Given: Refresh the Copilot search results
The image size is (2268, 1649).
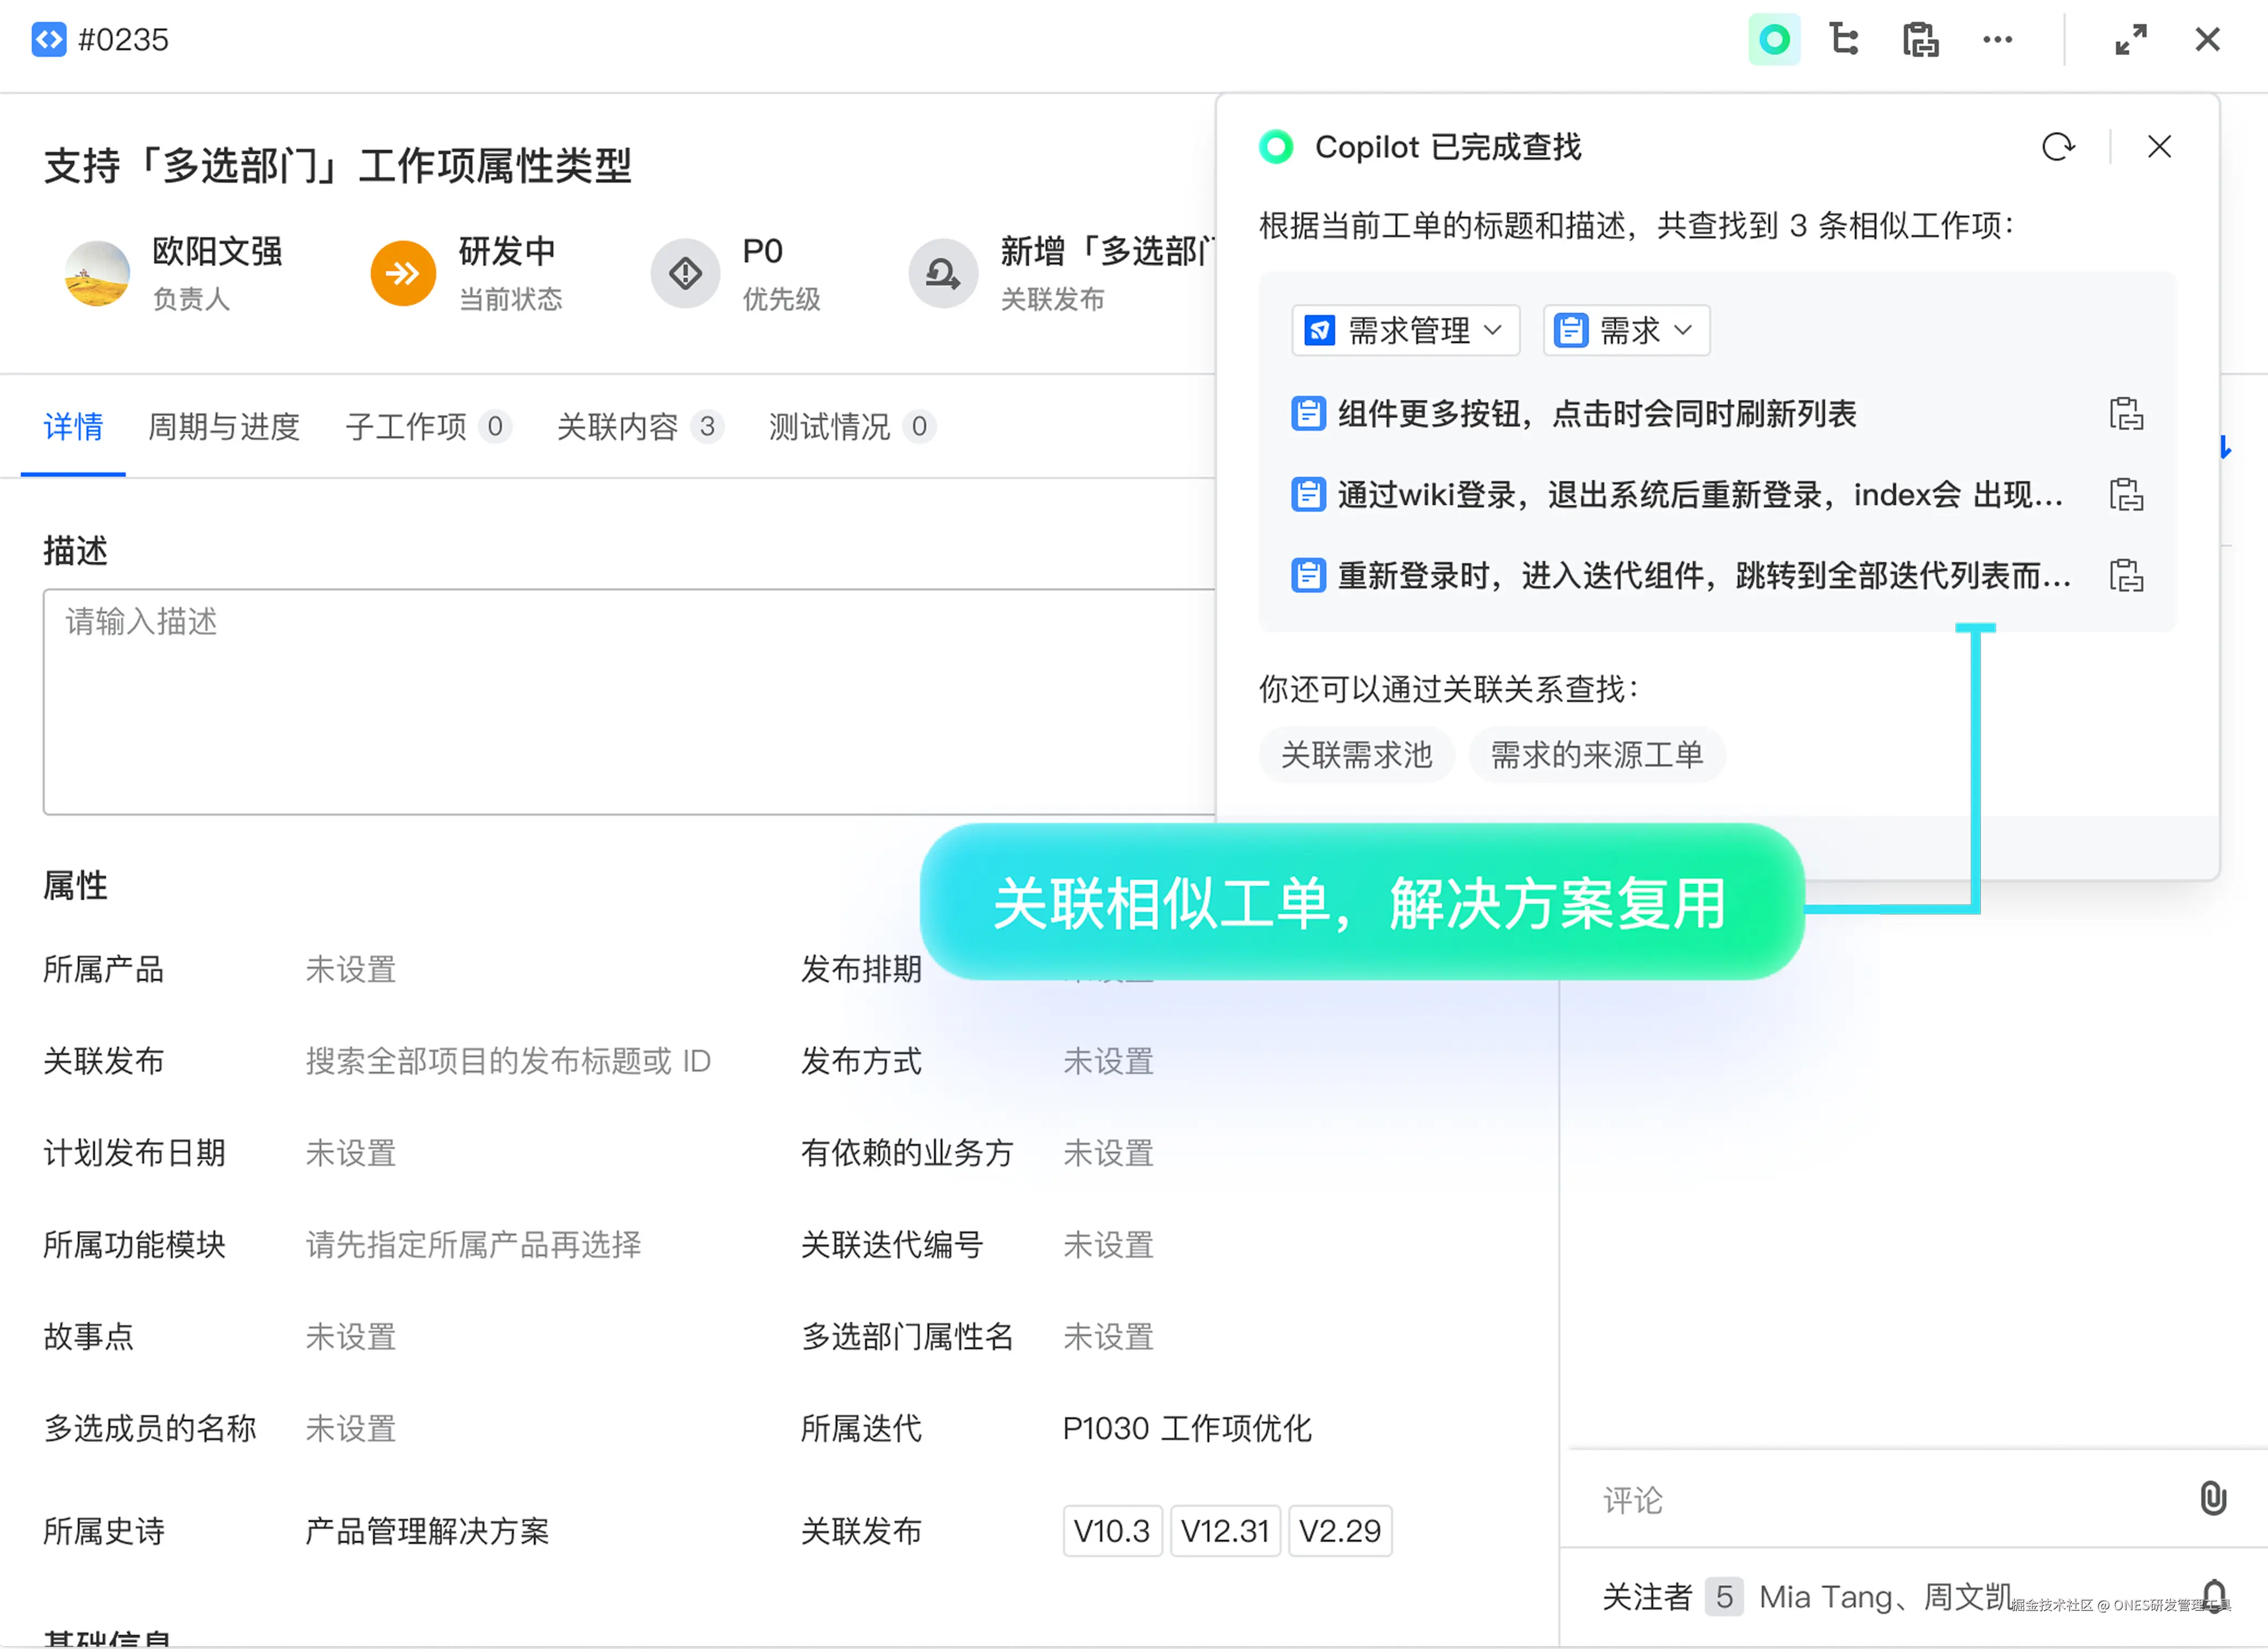Looking at the screenshot, I should tap(2058, 147).
